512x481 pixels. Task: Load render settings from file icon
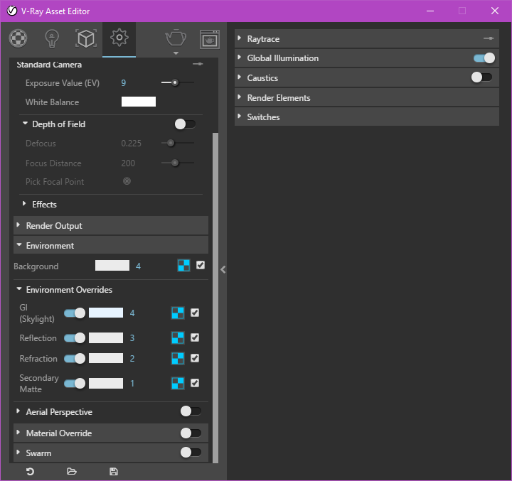72,472
